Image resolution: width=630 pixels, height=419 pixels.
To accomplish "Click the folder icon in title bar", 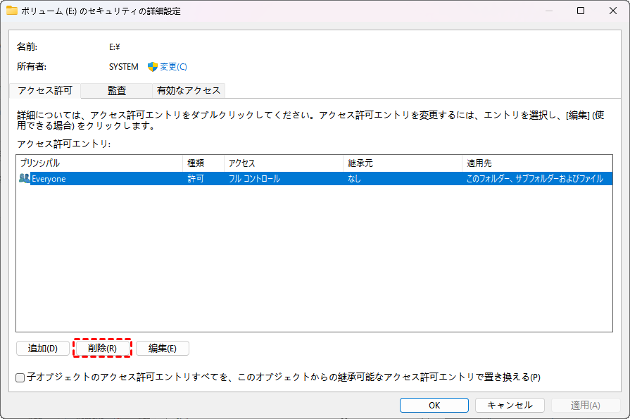I will [12, 11].
